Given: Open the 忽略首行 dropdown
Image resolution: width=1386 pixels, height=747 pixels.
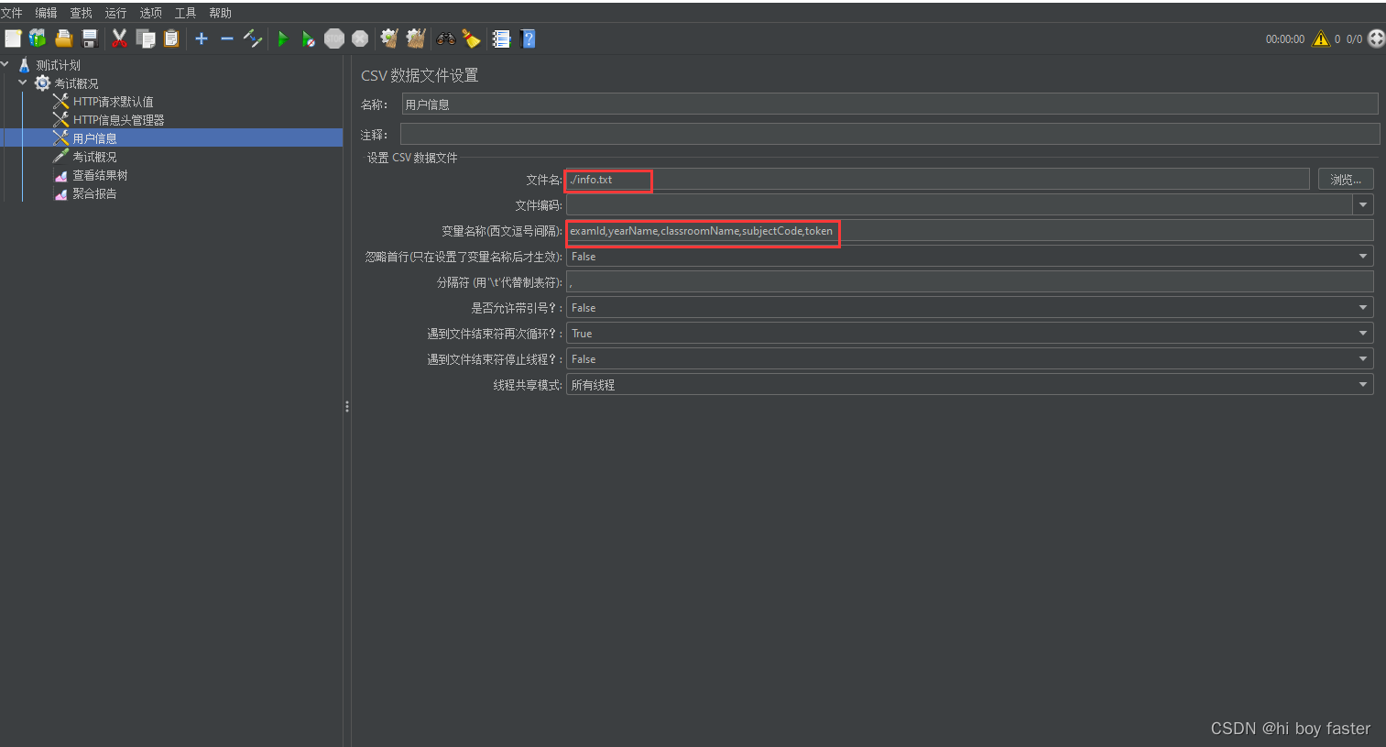Looking at the screenshot, I should [x=970, y=257].
